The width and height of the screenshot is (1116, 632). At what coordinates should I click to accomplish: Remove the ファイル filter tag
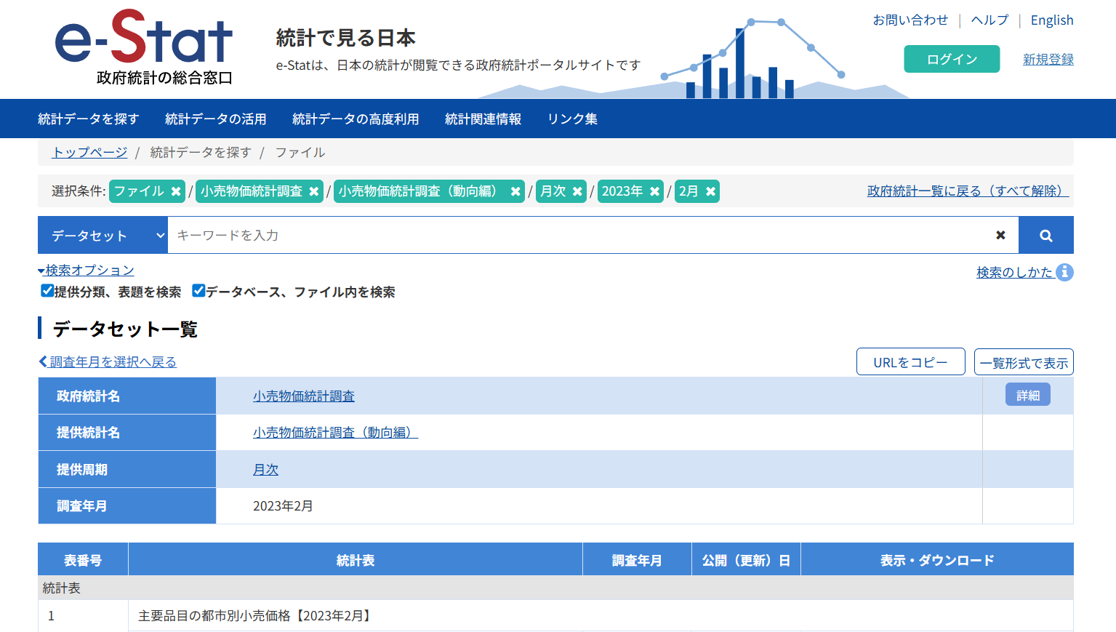point(175,191)
